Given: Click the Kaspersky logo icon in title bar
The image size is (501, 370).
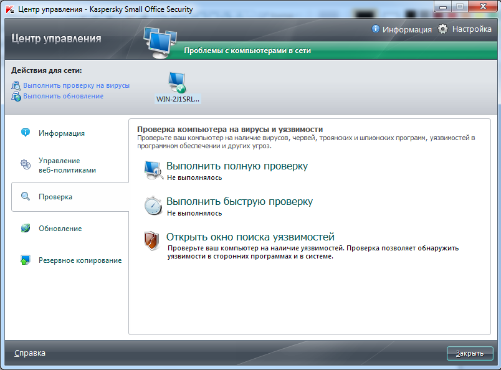Looking at the screenshot, I should click(x=10, y=9).
